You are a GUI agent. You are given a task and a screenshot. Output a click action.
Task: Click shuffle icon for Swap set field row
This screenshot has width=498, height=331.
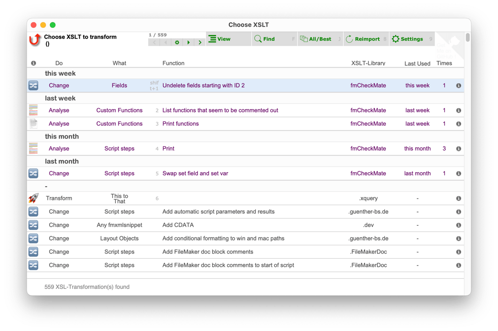click(x=33, y=173)
